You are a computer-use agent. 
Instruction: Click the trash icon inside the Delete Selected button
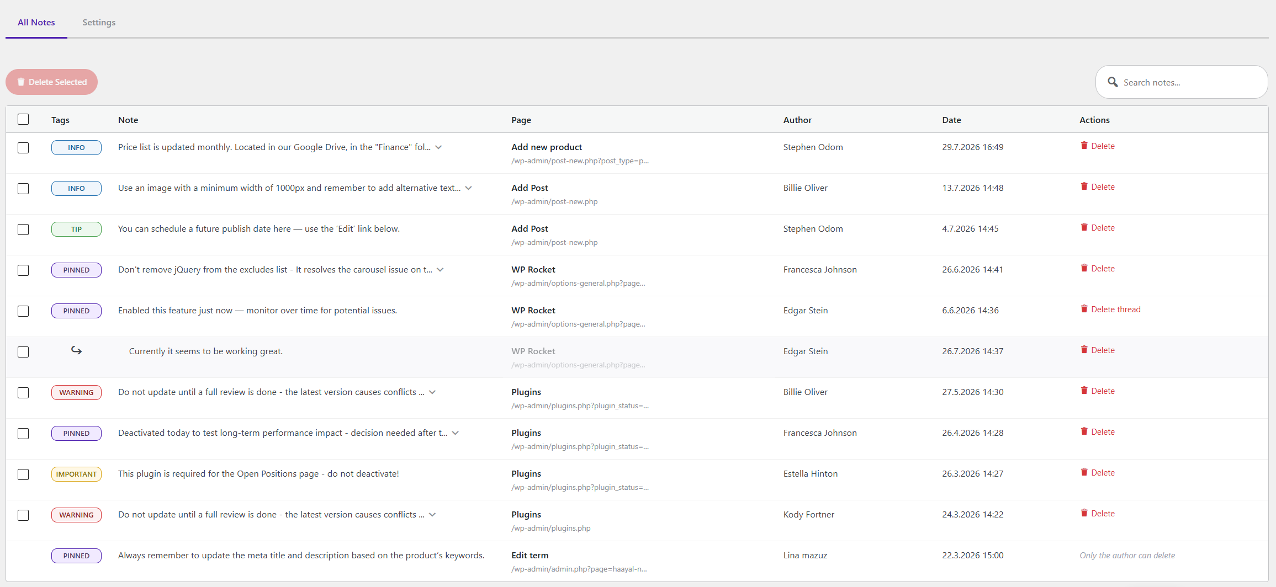click(21, 82)
